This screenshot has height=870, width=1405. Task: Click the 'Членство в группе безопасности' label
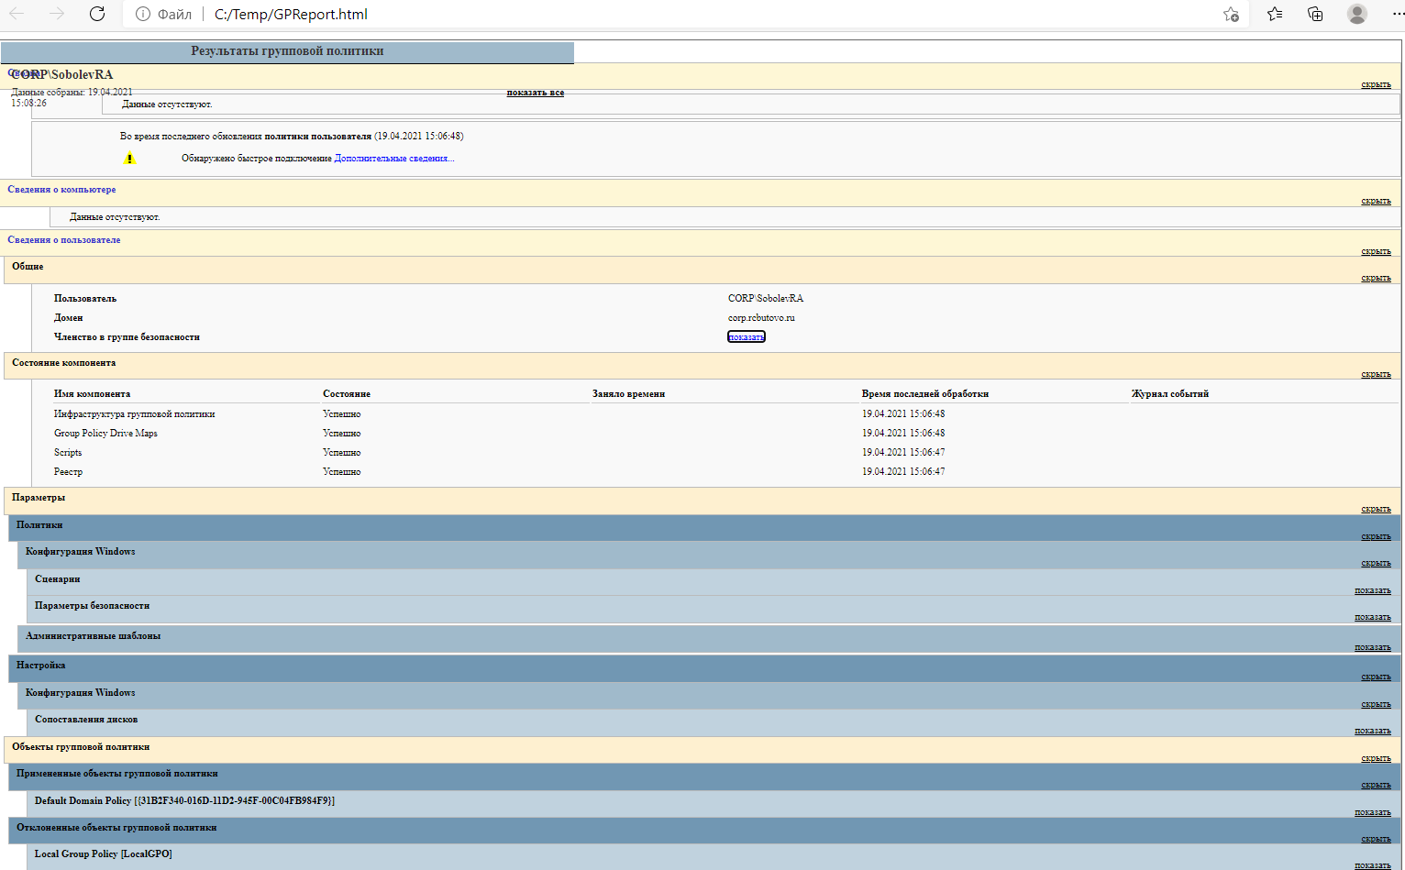tap(127, 337)
